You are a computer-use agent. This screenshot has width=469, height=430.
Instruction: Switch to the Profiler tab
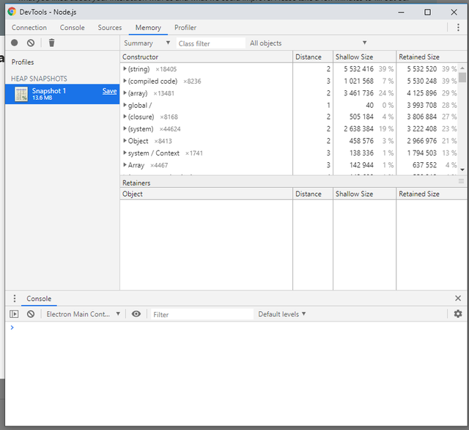click(x=185, y=28)
